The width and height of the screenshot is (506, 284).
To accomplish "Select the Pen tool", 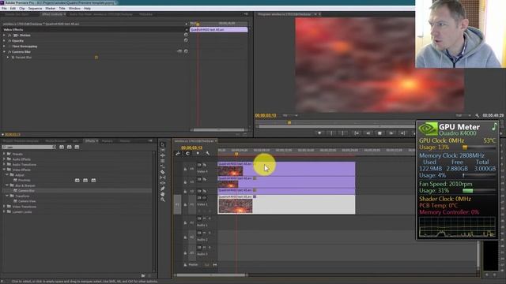I will 163,189.
